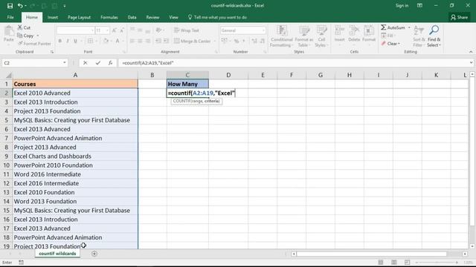Image resolution: width=476 pixels, height=267 pixels.
Task: Click the vertical scrollbar down arrow
Action: coord(472,246)
